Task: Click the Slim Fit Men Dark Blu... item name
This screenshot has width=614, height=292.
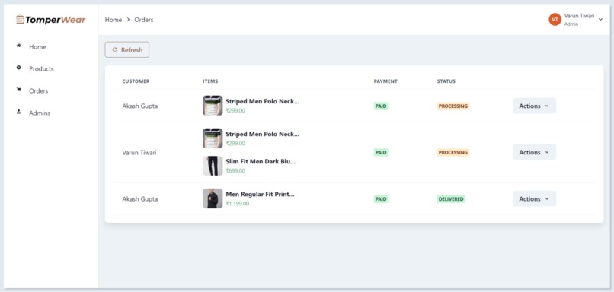Action: (x=261, y=161)
